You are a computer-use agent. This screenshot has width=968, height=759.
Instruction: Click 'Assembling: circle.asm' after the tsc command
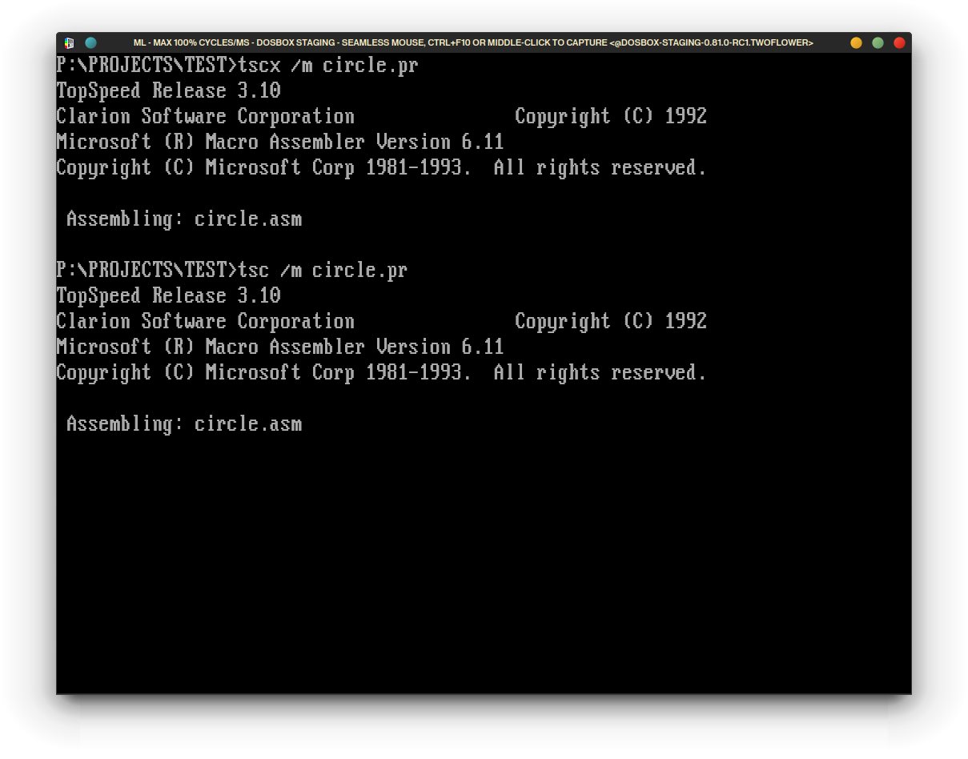pos(184,424)
